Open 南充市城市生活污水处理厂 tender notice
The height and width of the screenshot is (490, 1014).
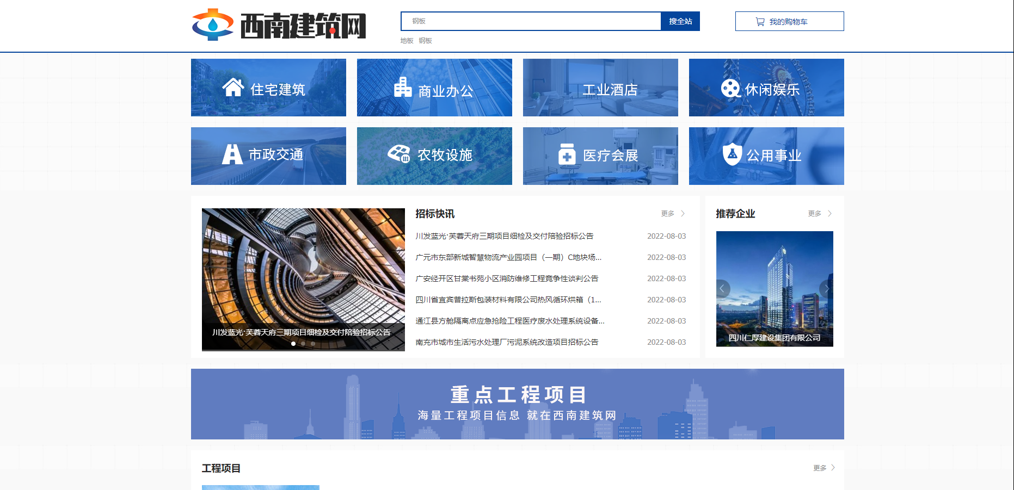(x=507, y=342)
